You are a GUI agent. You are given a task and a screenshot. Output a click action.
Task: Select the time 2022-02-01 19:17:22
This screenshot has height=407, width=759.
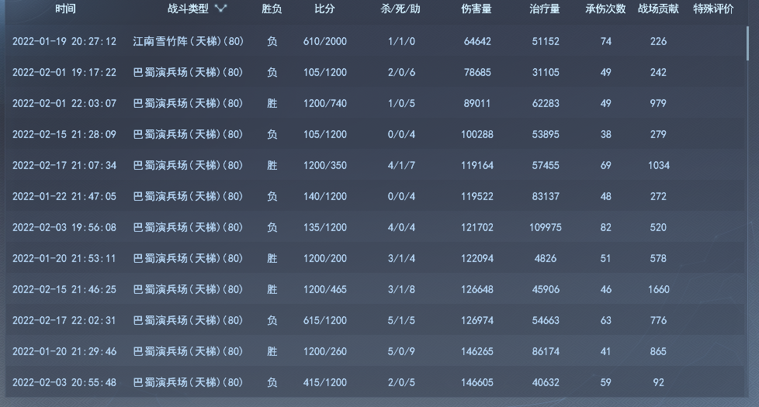click(x=64, y=73)
